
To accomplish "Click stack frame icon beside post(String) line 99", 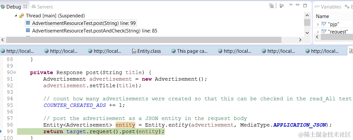I will (28, 23).
